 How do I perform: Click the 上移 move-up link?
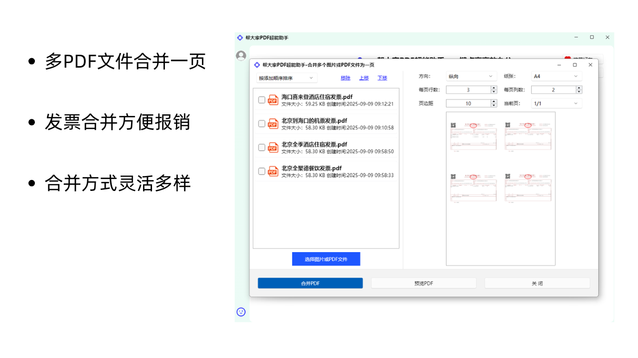coord(364,78)
